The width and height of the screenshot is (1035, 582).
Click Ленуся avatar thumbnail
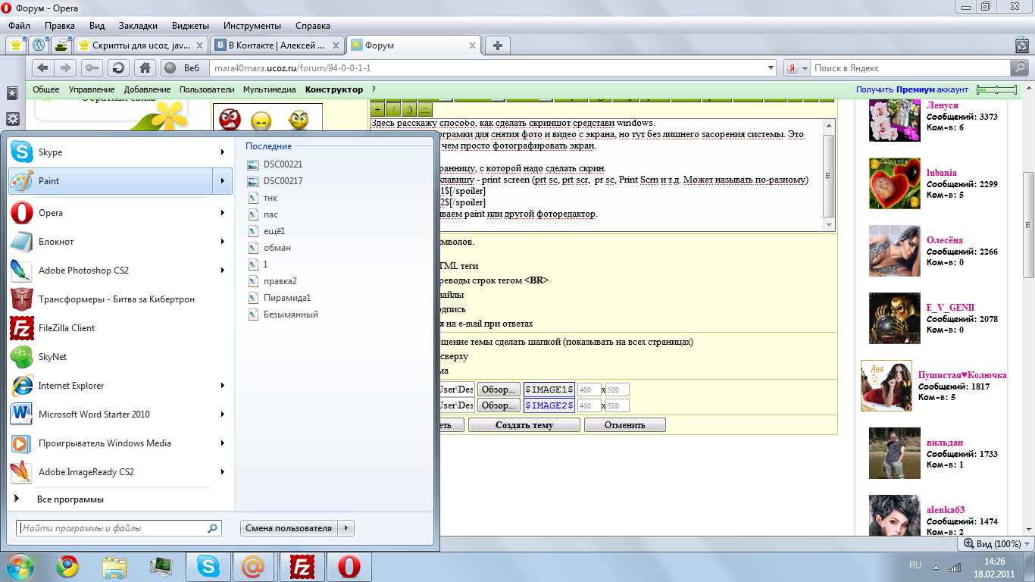coord(895,120)
